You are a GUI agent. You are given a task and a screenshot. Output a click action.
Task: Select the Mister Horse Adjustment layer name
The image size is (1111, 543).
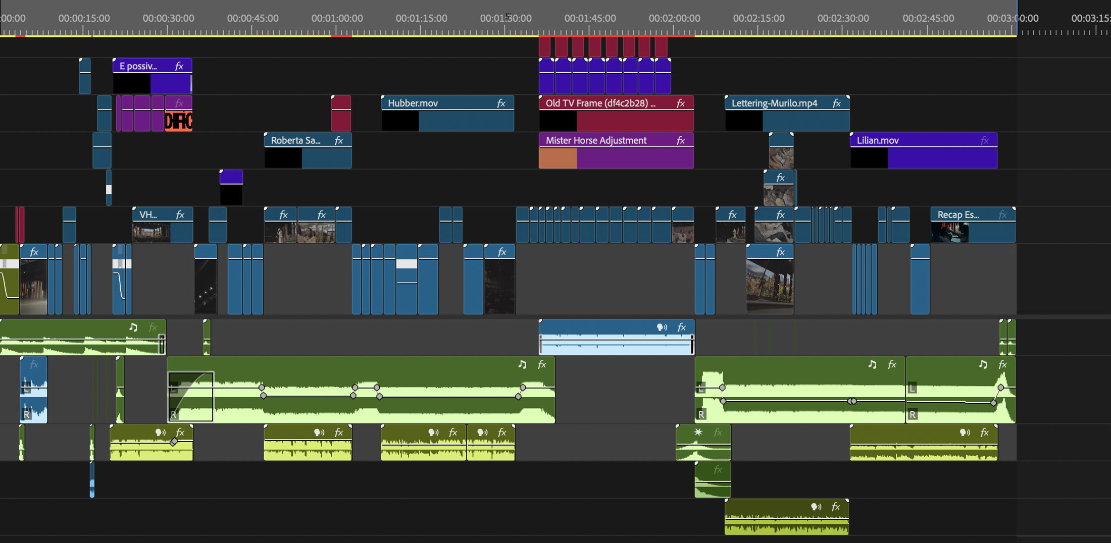[596, 141]
